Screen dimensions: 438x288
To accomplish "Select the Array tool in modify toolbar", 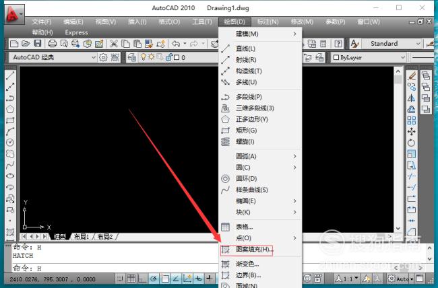I will (412, 120).
